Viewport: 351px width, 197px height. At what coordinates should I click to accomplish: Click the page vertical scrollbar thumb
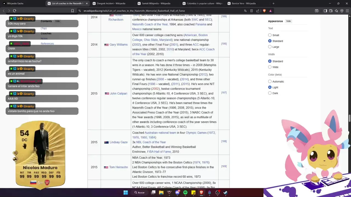(350, 118)
